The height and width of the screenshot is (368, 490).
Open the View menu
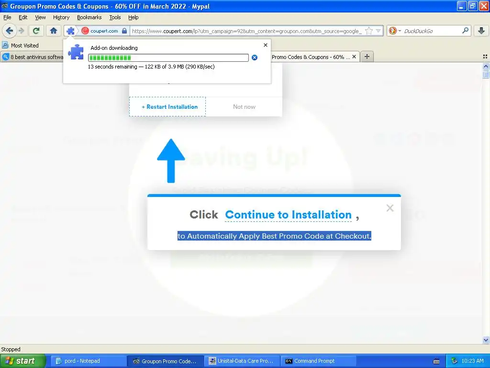tap(40, 17)
